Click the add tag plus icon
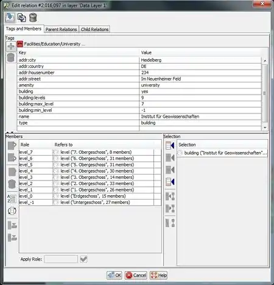274x285 pixels. [11, 46]
